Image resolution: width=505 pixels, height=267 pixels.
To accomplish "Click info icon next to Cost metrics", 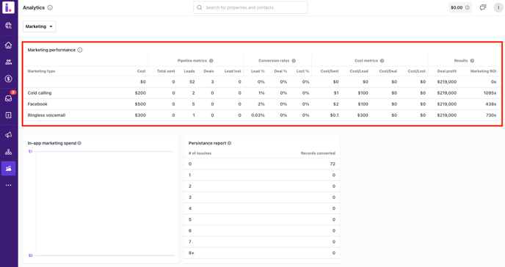I will [x=382, y=61].
